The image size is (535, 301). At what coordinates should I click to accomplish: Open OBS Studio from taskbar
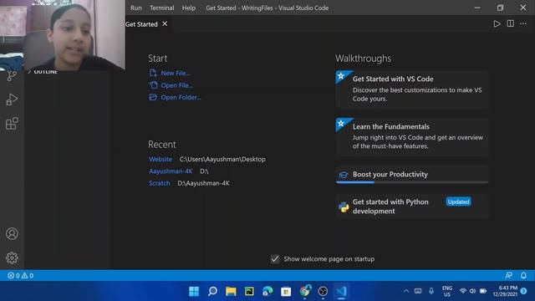tap(323, 291)
